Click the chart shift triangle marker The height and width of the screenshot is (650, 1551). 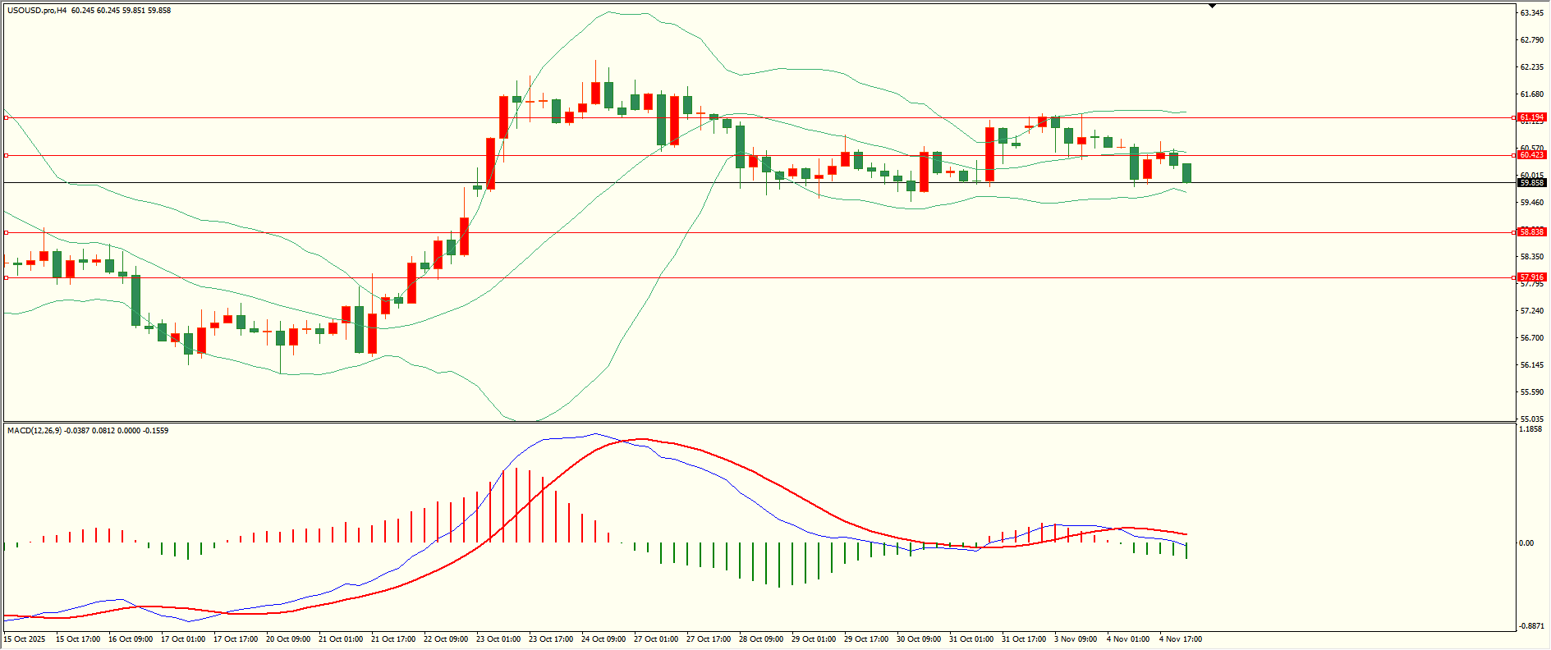pyautogui.click(x=1212, y=6)
